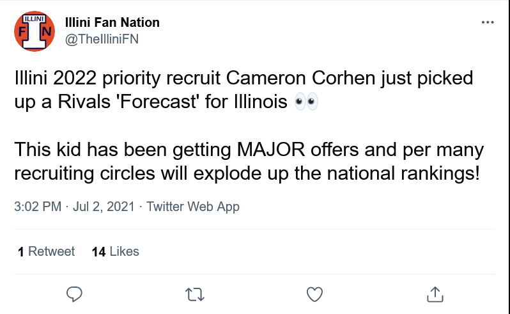
Task: Click the Jul 2, 2021 date
Action: click(104, 207)
